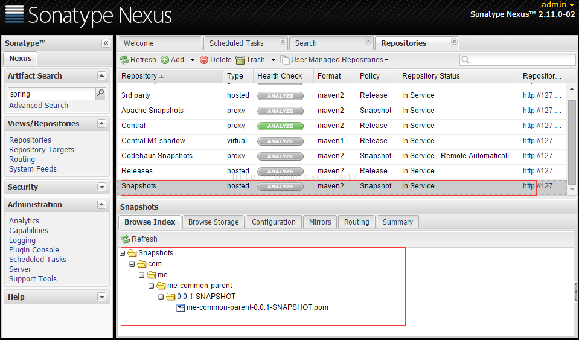Collapse the com folder node
This screenshot has width=579, height=340.
click(132, 265)
